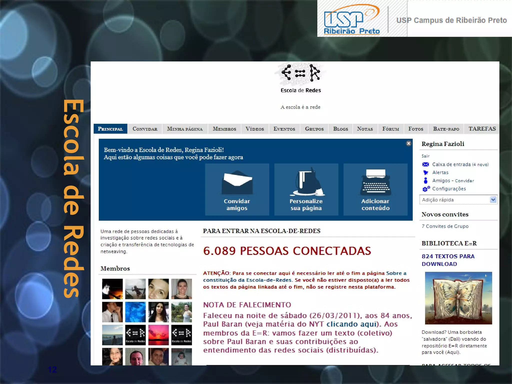Open pink sunset member thumbnail
The width and height of the screenshot is (512, 384).
158,335
